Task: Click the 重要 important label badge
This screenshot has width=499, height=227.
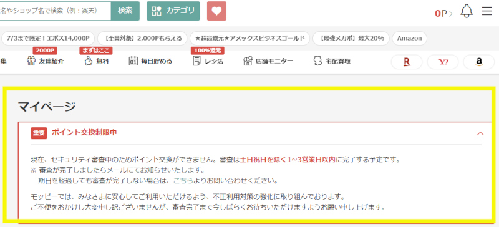Action: click(39, 133)
